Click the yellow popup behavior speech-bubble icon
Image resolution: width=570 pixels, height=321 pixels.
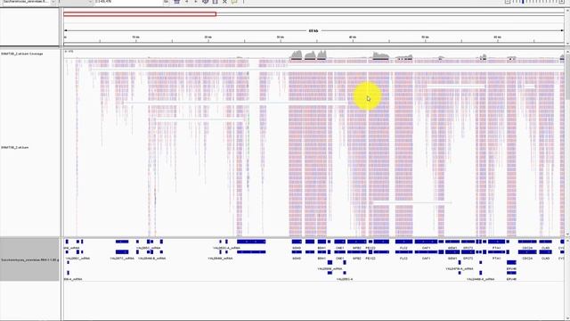[x=234, y=2]
